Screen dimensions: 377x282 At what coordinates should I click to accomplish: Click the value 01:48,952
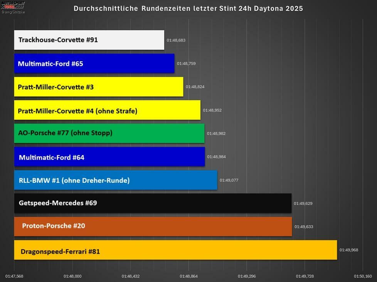click(x=212, y=110)
